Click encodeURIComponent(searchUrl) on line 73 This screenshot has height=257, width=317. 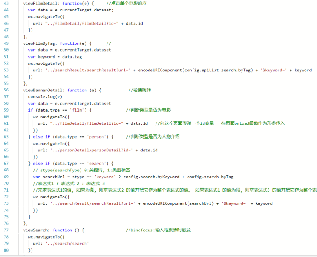(178, 203)
